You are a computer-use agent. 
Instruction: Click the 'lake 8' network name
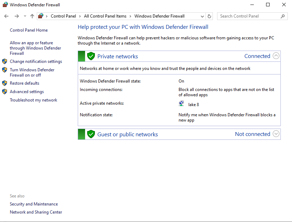194,105
